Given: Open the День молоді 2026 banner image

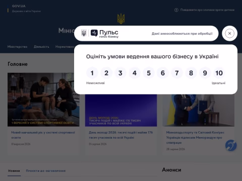Looking at the screenshot, I should pos(121,110).
